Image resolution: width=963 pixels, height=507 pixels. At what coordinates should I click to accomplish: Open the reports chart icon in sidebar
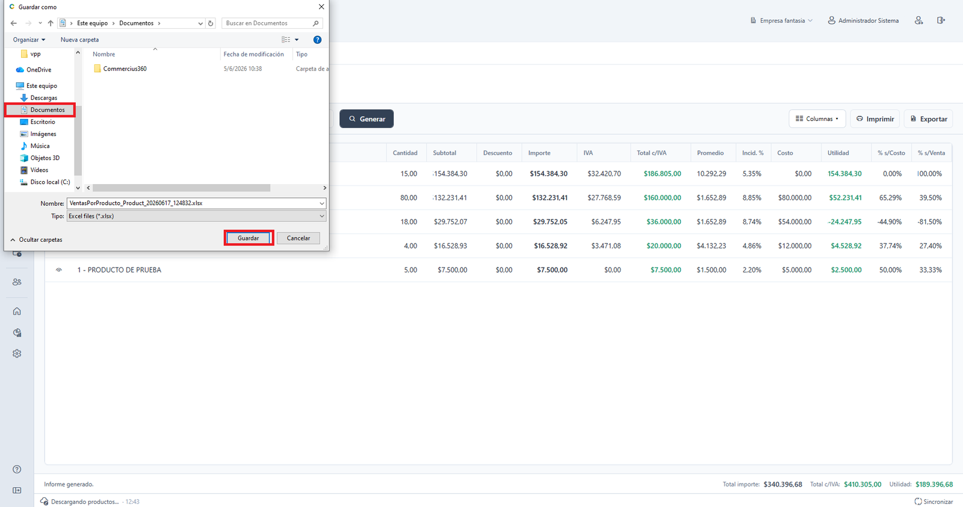click(17, 333)
